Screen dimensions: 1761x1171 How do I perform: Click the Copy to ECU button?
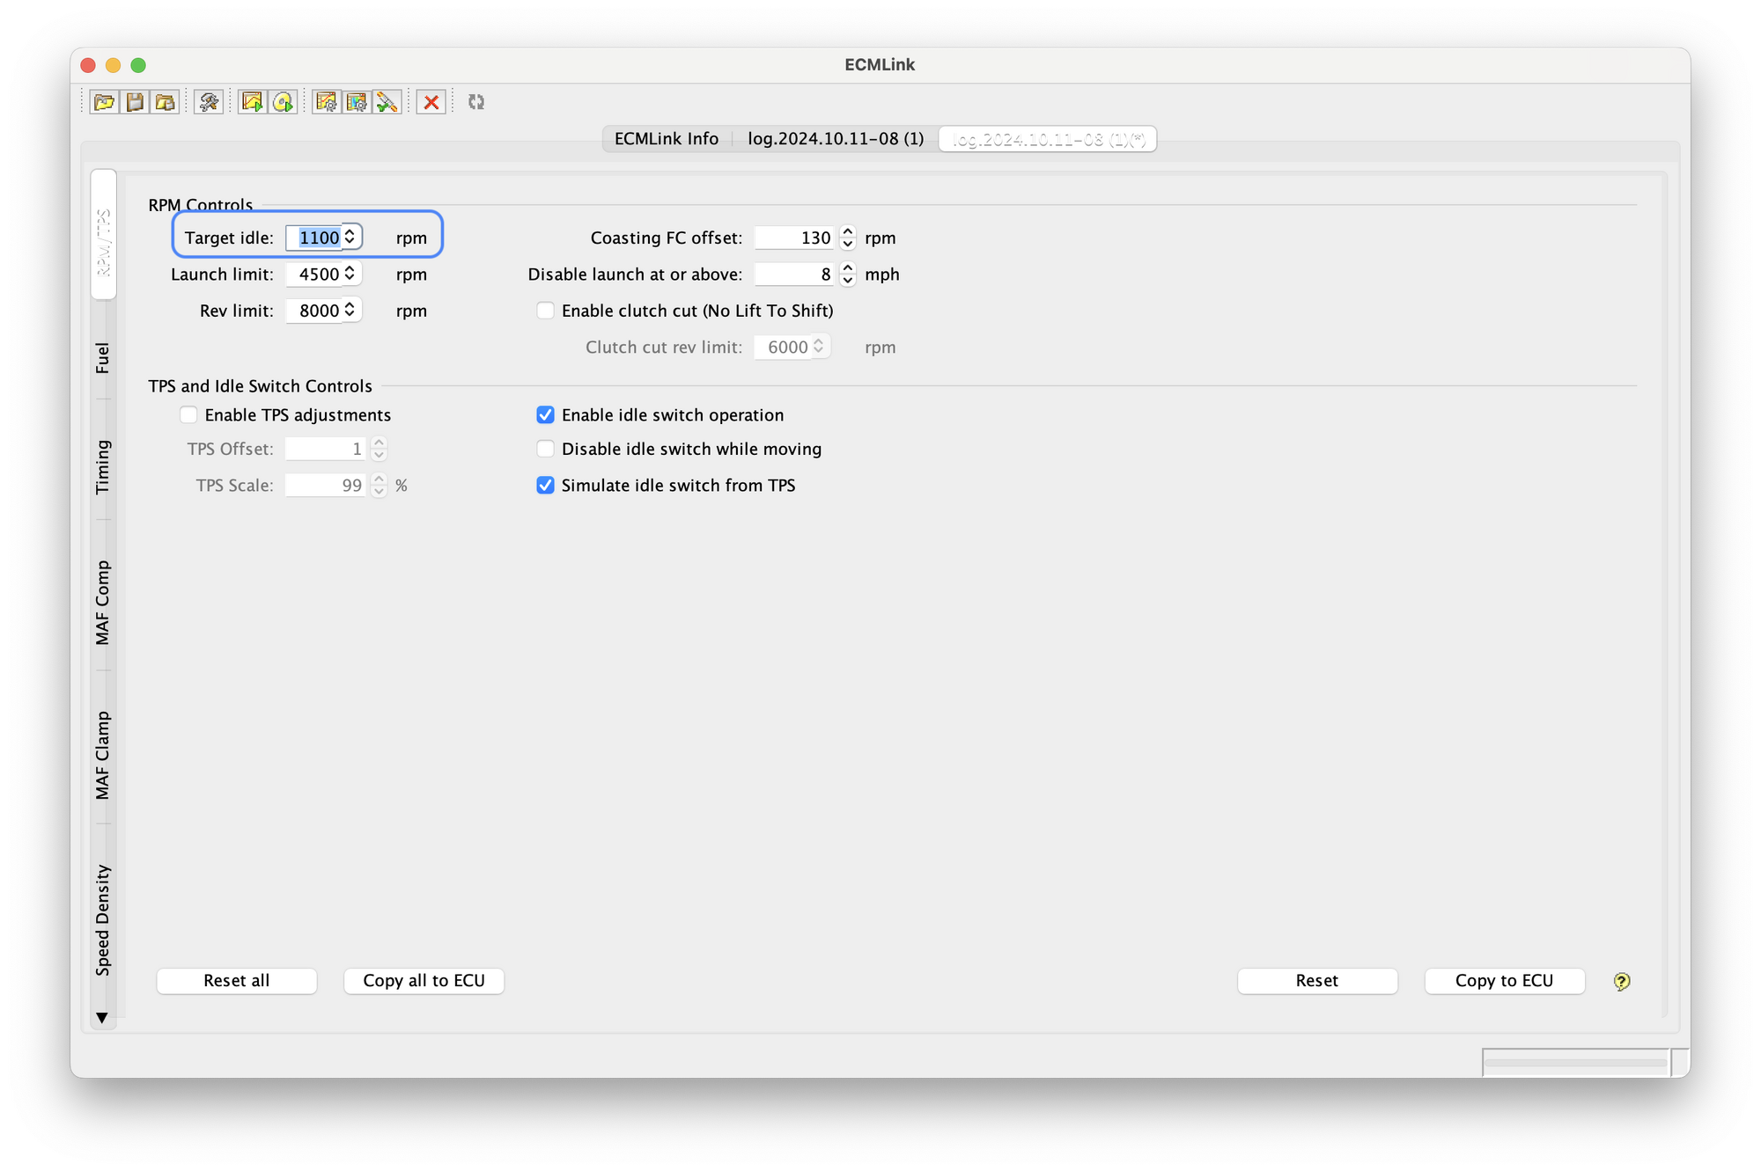tap(1505, 981)
